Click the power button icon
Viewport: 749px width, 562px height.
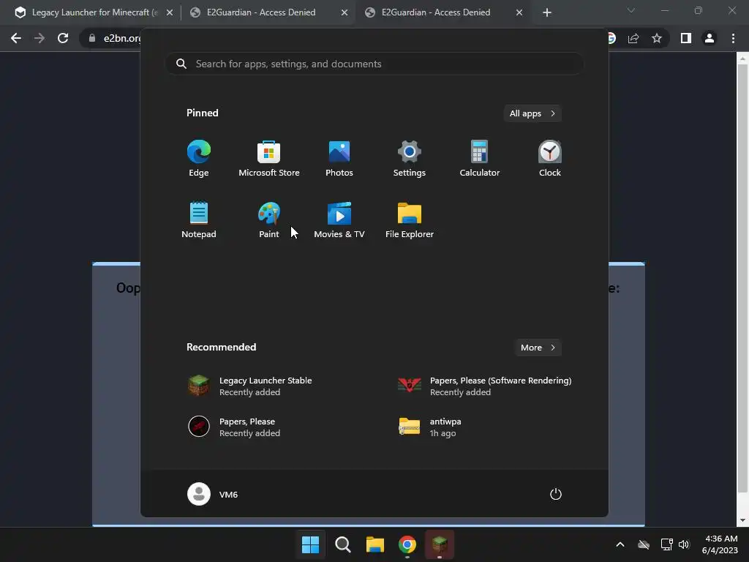[556, 494]
